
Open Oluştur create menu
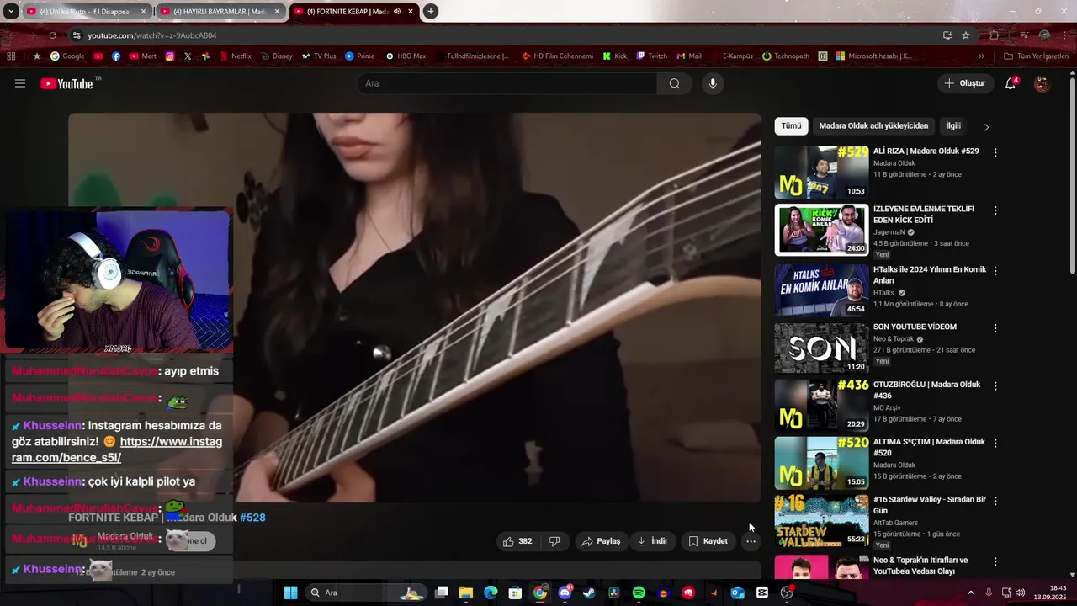[x=964, y=83]
